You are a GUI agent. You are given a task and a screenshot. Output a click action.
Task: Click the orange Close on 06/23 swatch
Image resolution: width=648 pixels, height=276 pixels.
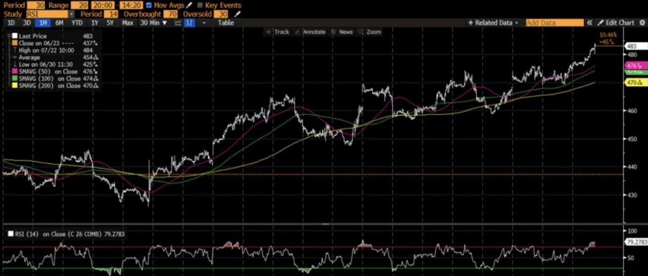point(15,43)
